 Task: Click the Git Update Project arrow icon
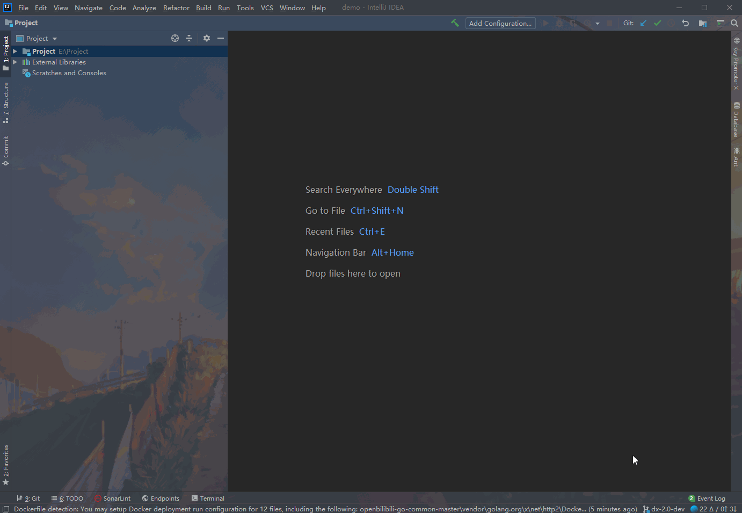coord(643,23)
